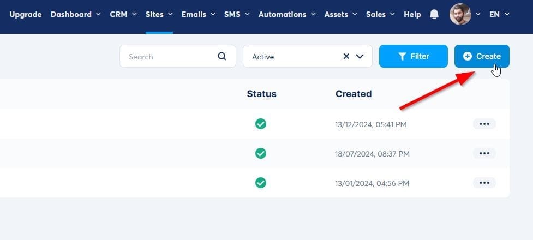The height and width of the screenshot is (240, 533).
Task: Open the EN language dropdown
Action: click(499, 14)
